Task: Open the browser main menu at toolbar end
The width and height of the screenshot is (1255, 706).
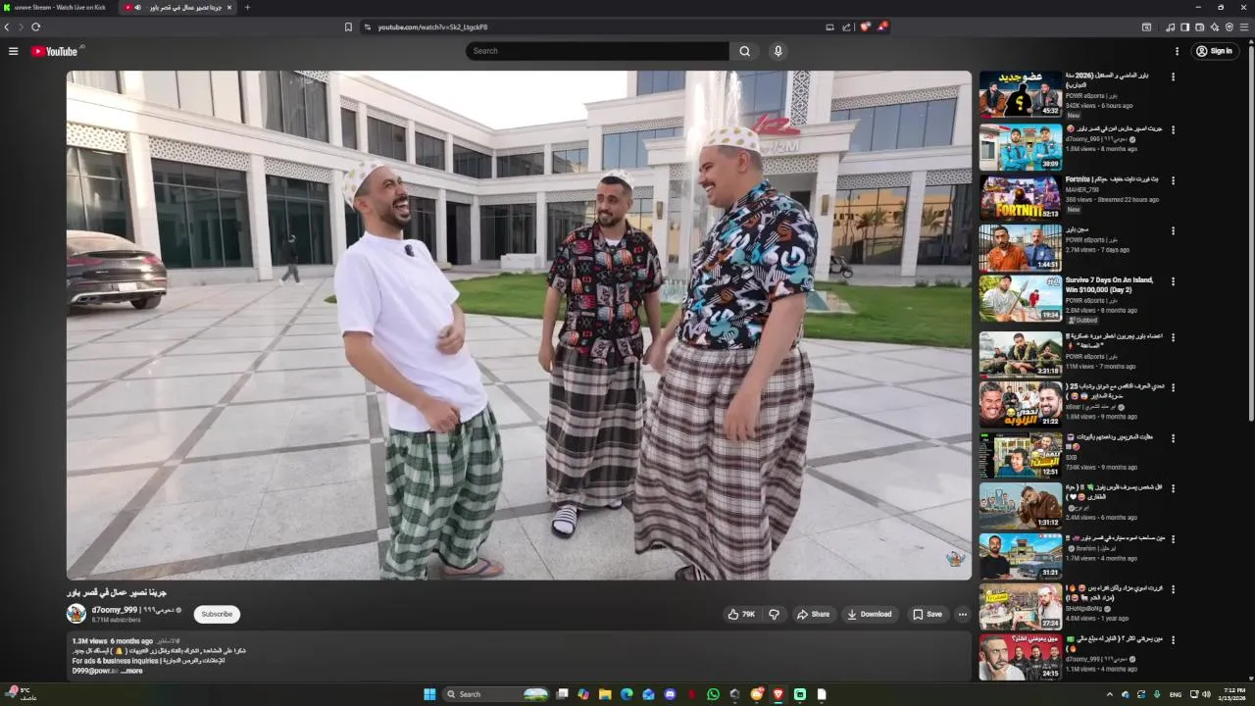Action: click(1245, 26)
